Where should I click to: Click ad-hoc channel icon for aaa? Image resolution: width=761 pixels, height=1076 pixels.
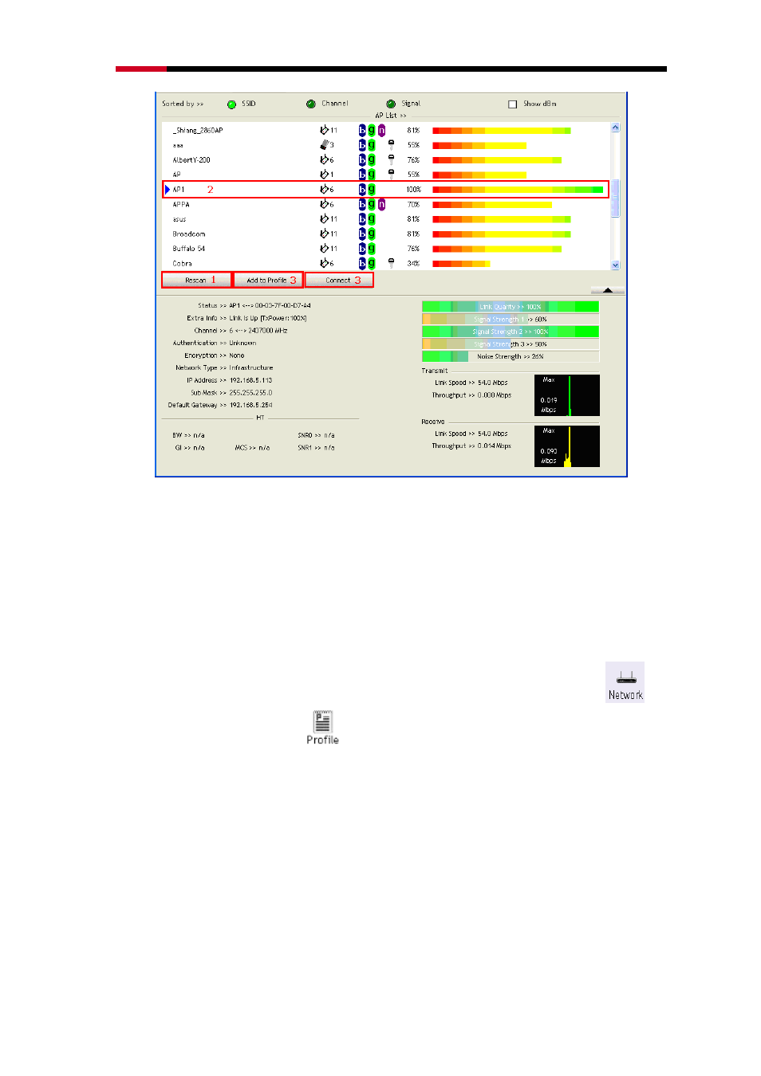click(x=325, y=144)
